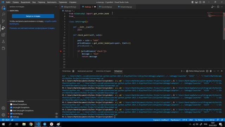Open feedback icon in status bar
Viewport: 225px width, 127px height.
pos(218,120)
